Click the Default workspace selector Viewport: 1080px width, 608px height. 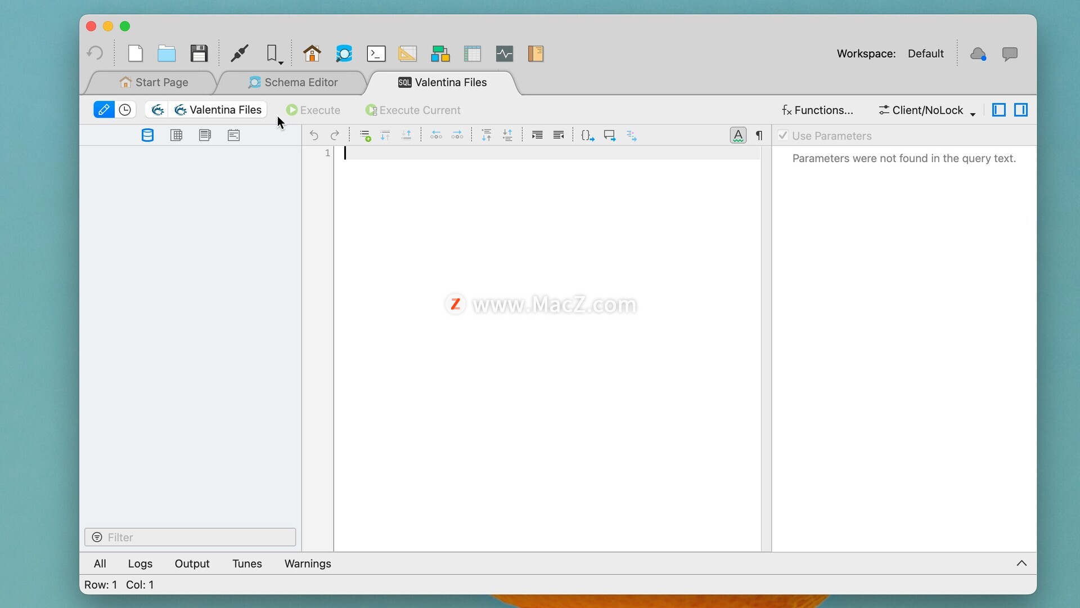925,53
